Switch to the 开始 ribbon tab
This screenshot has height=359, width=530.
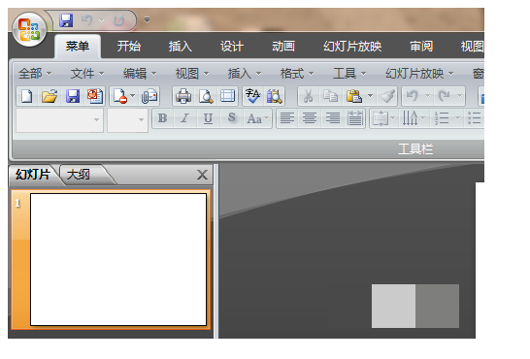pyautogui.click(x=129, y=47)
